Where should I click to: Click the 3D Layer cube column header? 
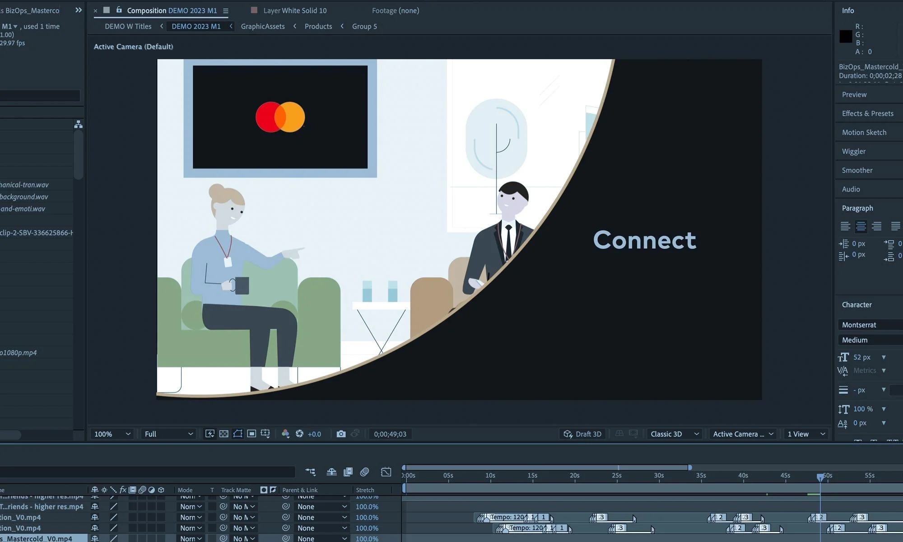pos(161,490)
